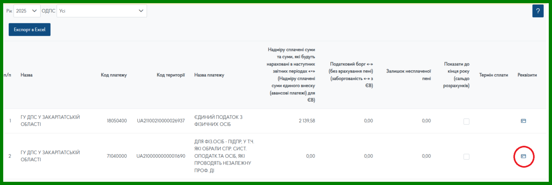The image size is (552, 185).
Task: Open the Рік 2025 year dropdown
Action: point(27,11)
